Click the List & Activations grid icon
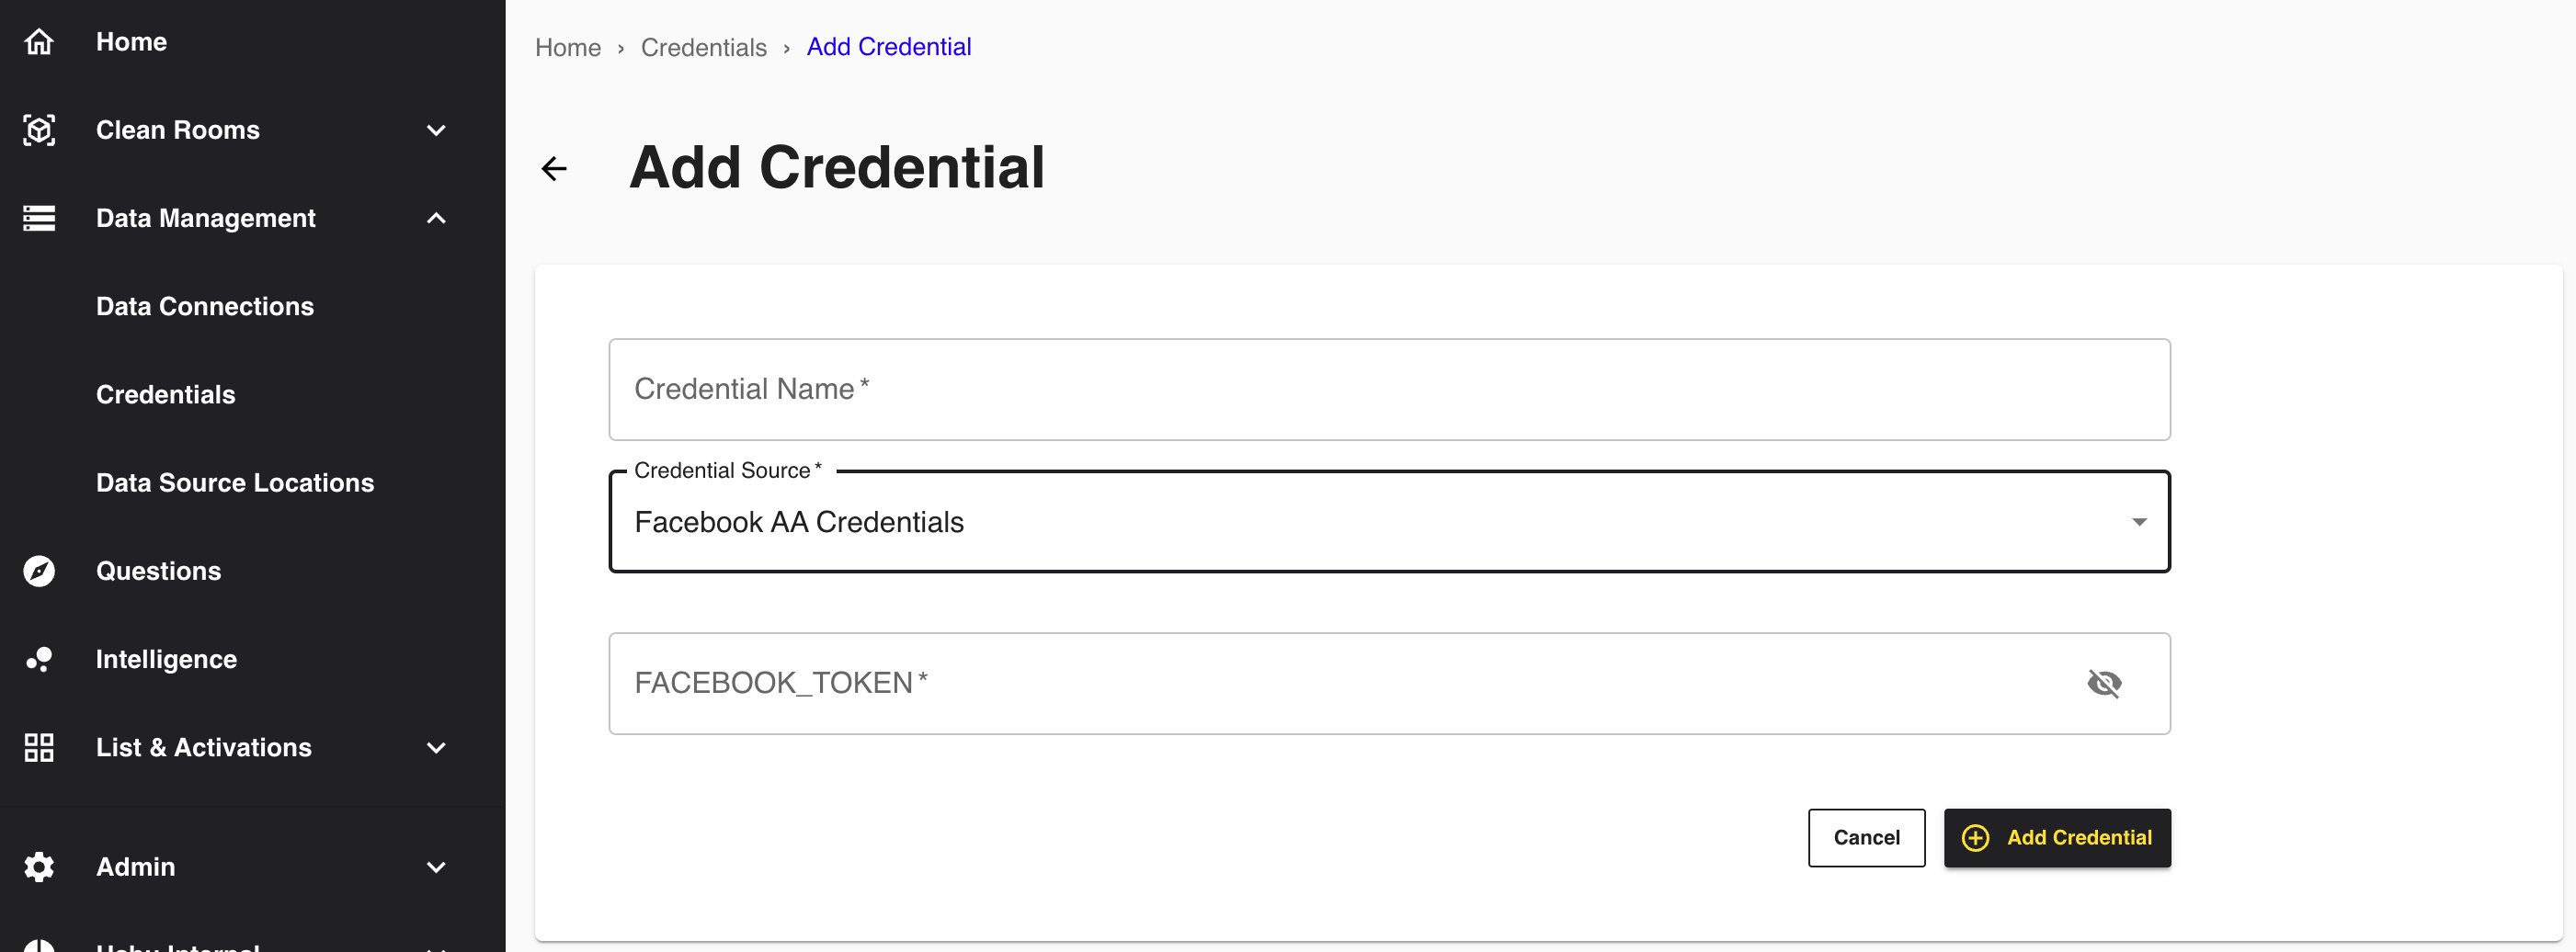 (39, 747)
